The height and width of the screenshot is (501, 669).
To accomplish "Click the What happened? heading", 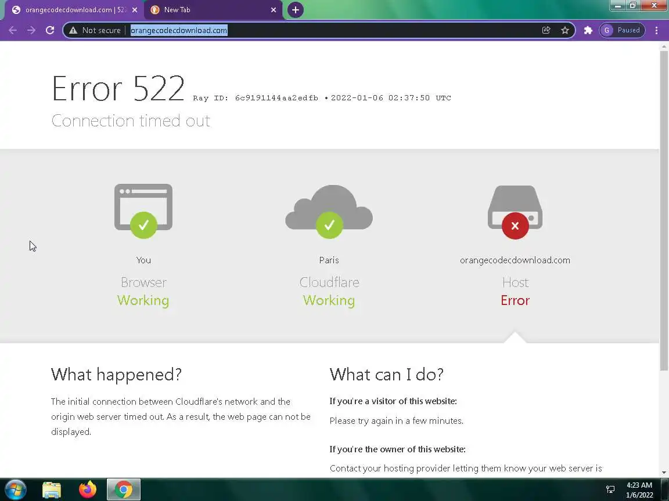I will (117, 375).
